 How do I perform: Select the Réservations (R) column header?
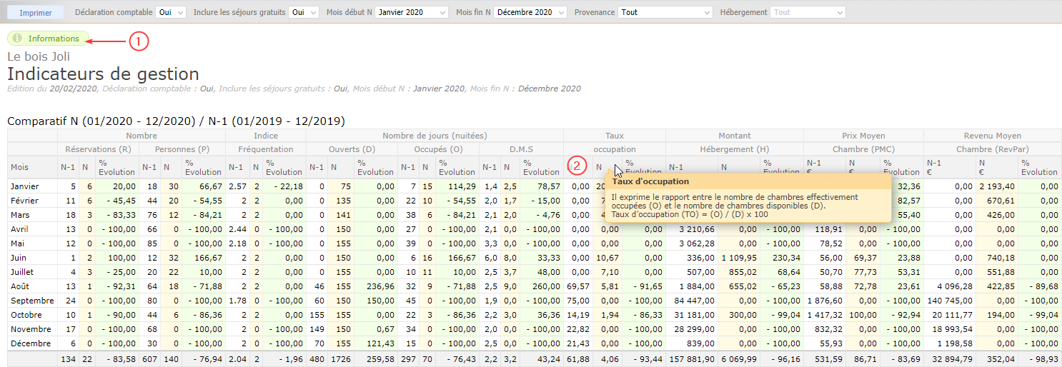[x=98, y=149]
